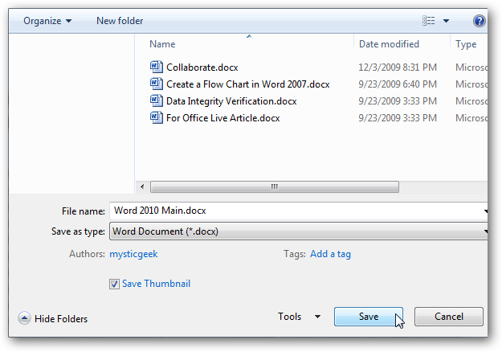Click the For Office Live Article file icon
The height and width of the screenshot is (352, 502).
click(x=157, y=117)
